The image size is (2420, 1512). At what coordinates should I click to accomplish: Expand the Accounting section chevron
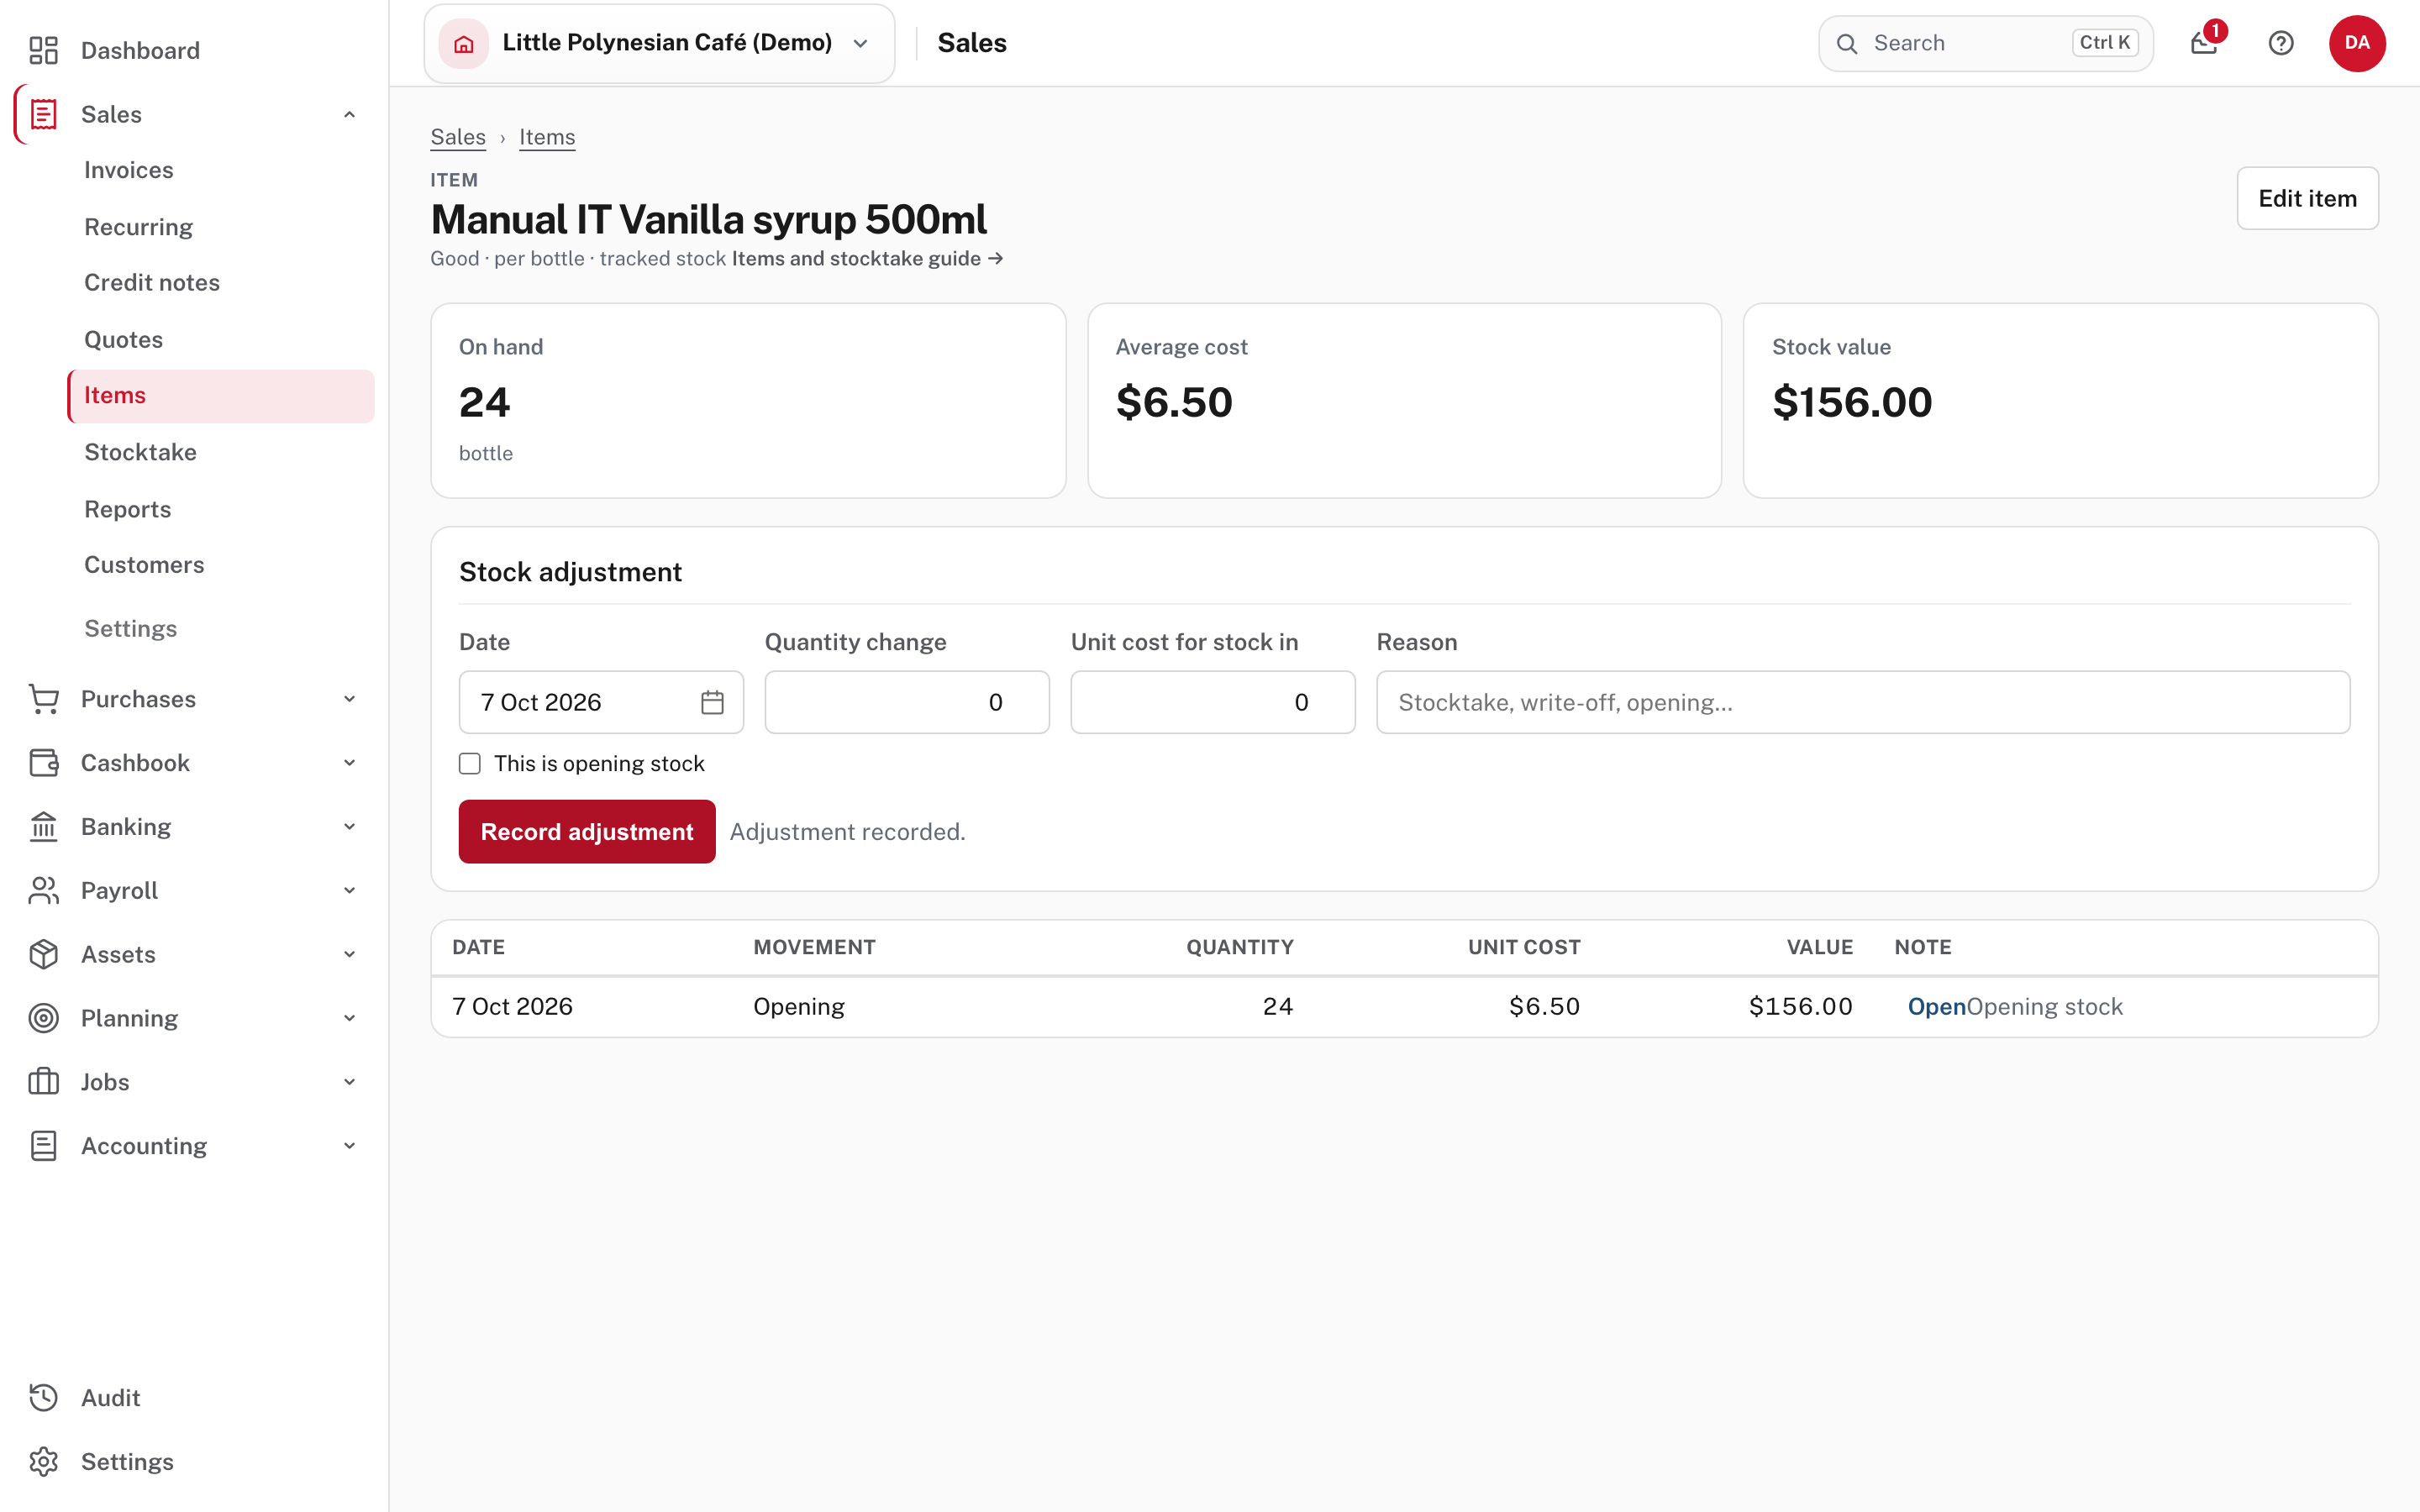[350, 1146]
